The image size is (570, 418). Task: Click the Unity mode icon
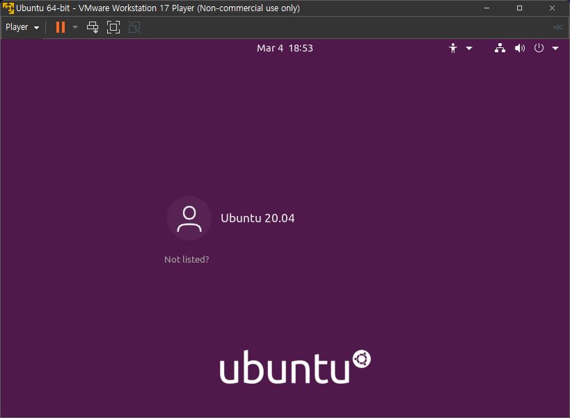click(x=134, y=26)
